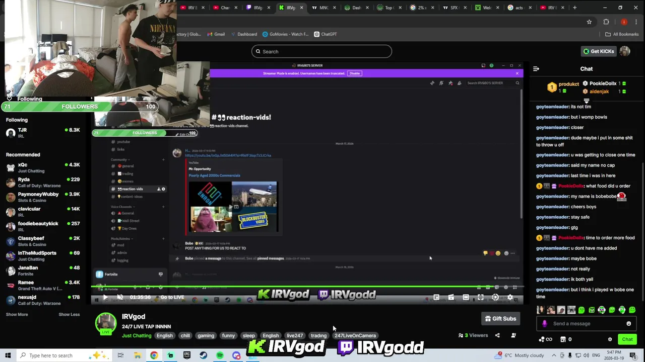
Task: Click the Kick search field
Action: click(321, 51)
